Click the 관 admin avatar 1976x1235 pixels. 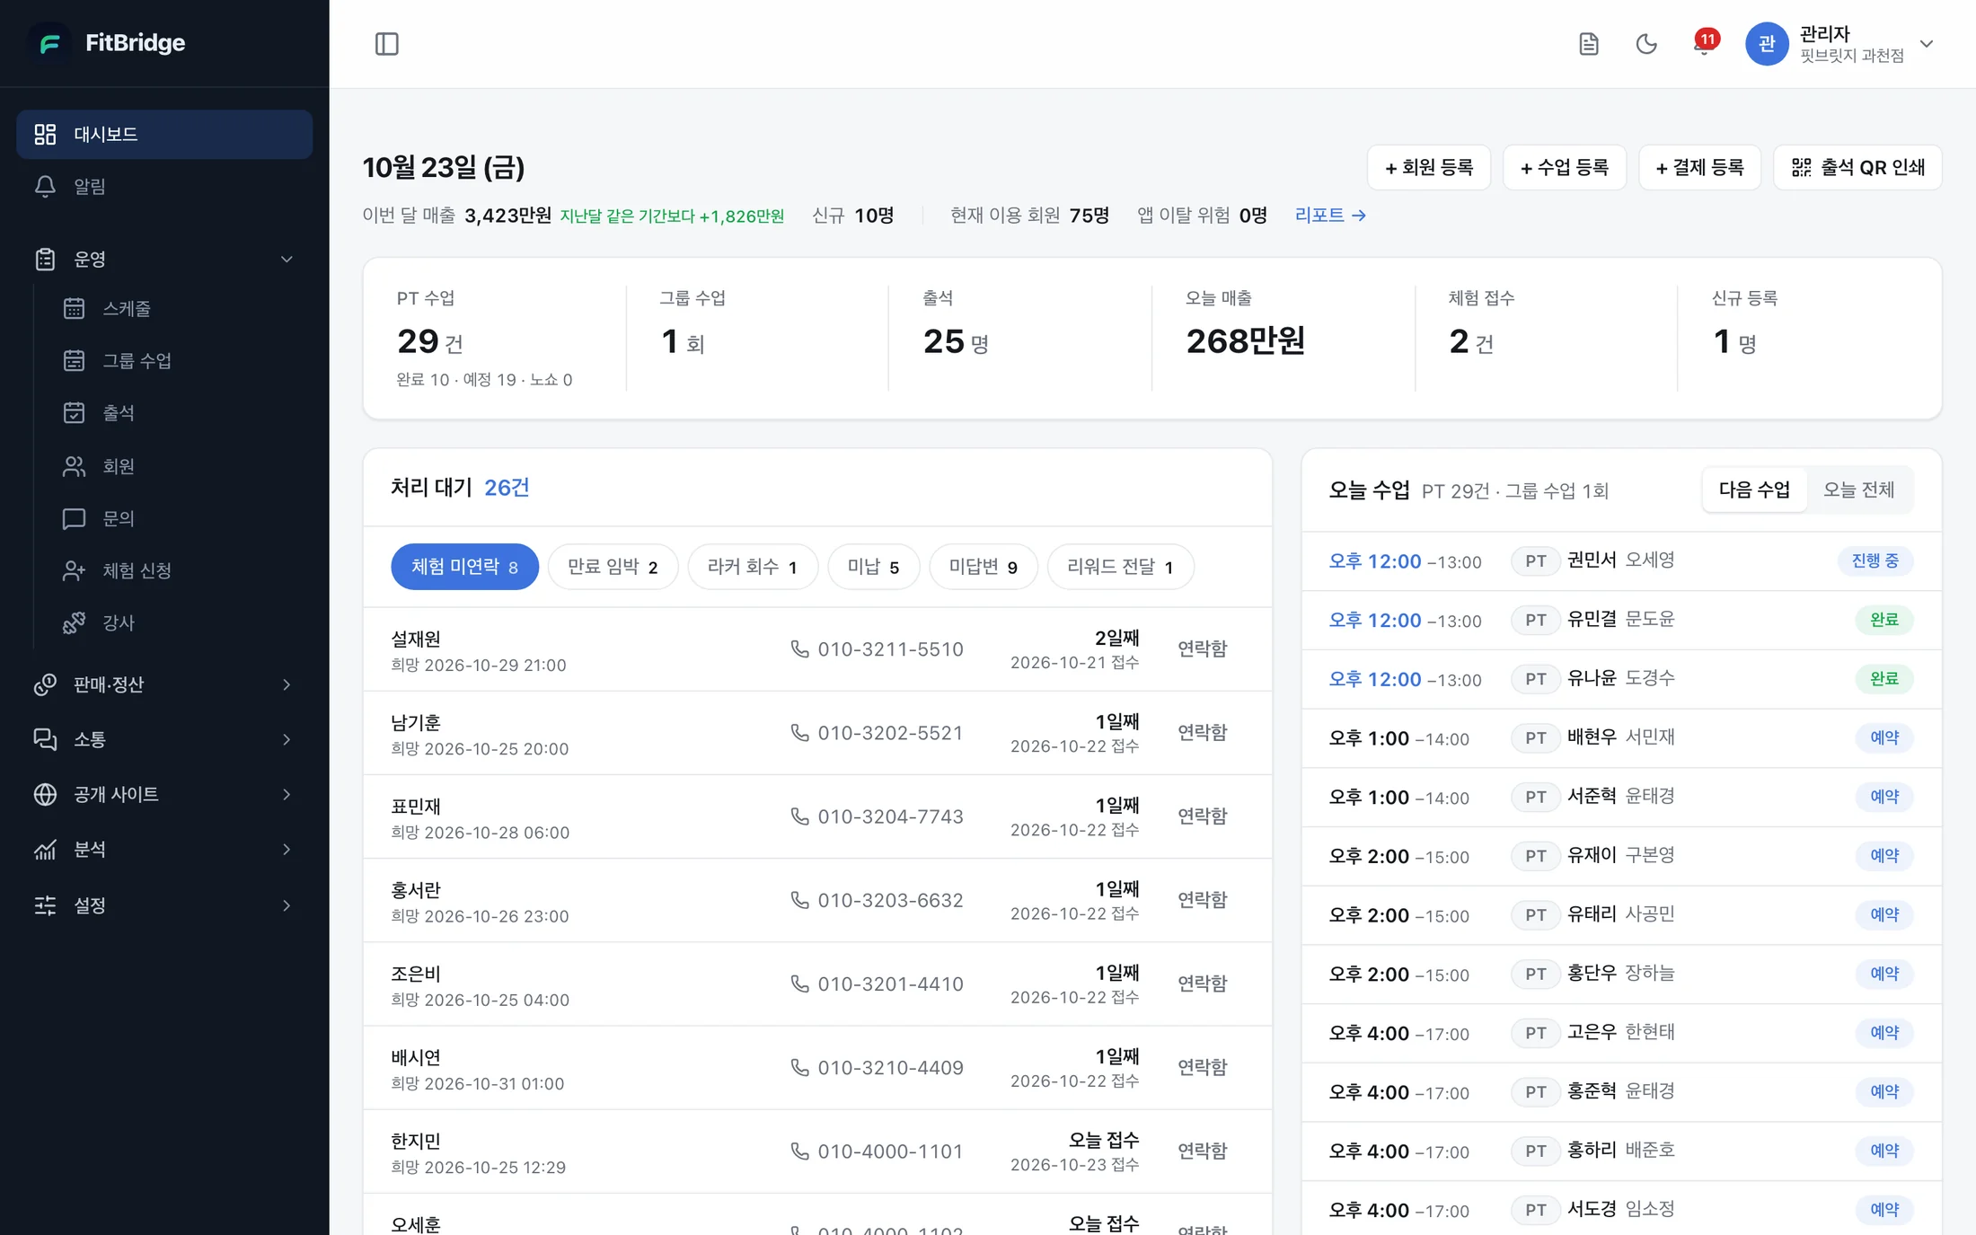tap(1766, 43)
